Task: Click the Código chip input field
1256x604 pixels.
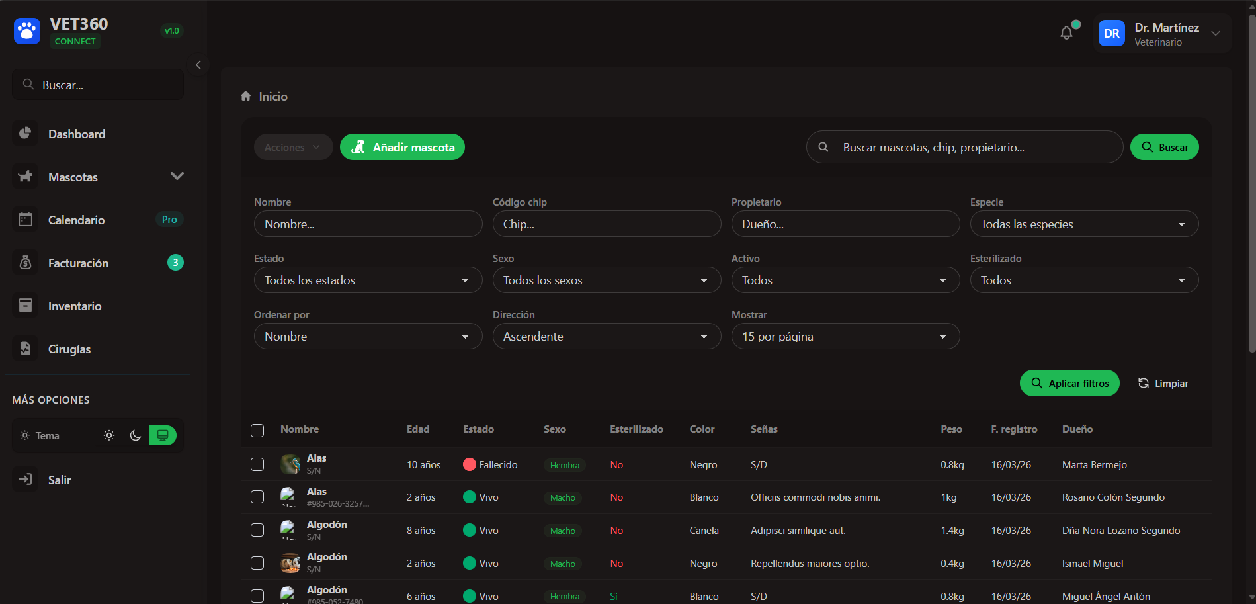Action: (606, 224)
